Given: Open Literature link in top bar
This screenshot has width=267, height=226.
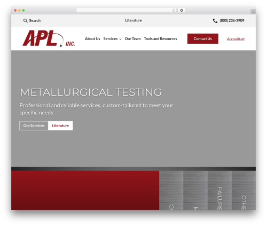Looking at the screenshot, I should pyautogui.click(x=133, y=20).
